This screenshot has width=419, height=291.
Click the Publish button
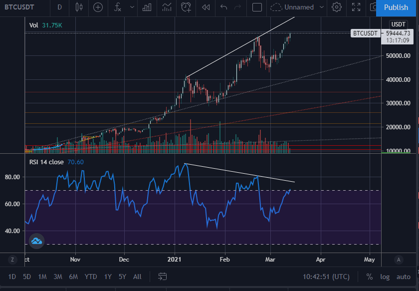(x=396, y=7)
